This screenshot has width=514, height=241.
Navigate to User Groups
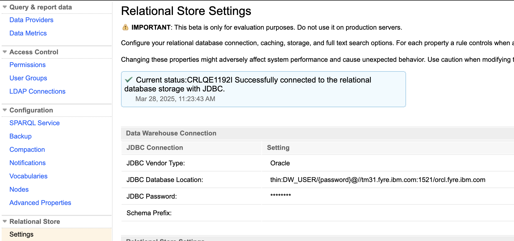(28, 78)
